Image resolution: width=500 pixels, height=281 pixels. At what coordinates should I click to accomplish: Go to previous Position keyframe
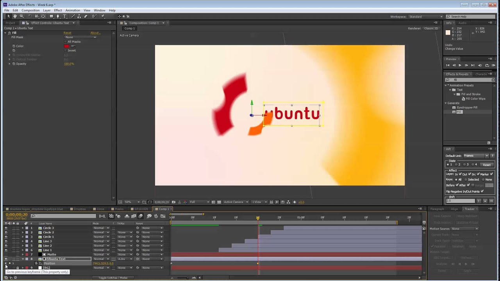5,263
